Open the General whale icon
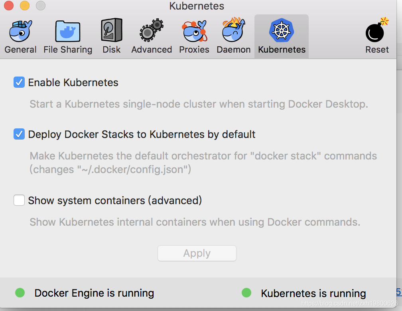402x311 pixels. (20, 31)
